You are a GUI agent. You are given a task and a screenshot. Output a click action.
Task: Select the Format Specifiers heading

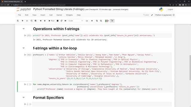[x=48, y=97]
